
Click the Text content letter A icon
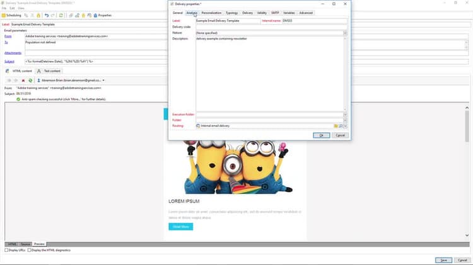[x=38, y=71]
